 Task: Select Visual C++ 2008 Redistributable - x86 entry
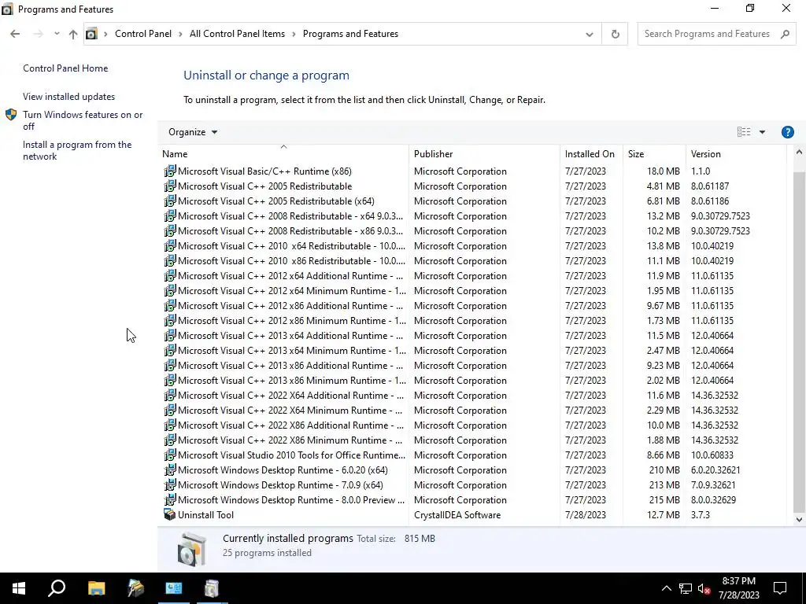point(290,231)
